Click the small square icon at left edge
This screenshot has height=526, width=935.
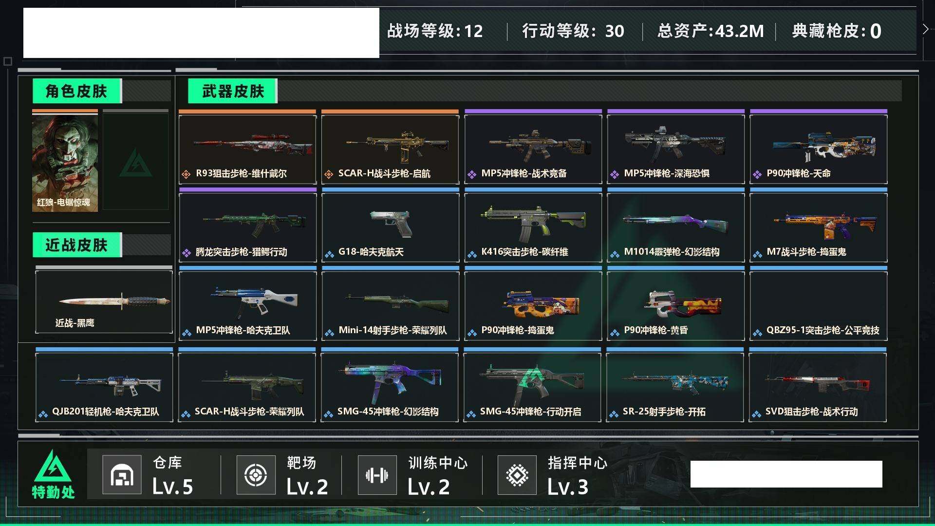point(7,61)
